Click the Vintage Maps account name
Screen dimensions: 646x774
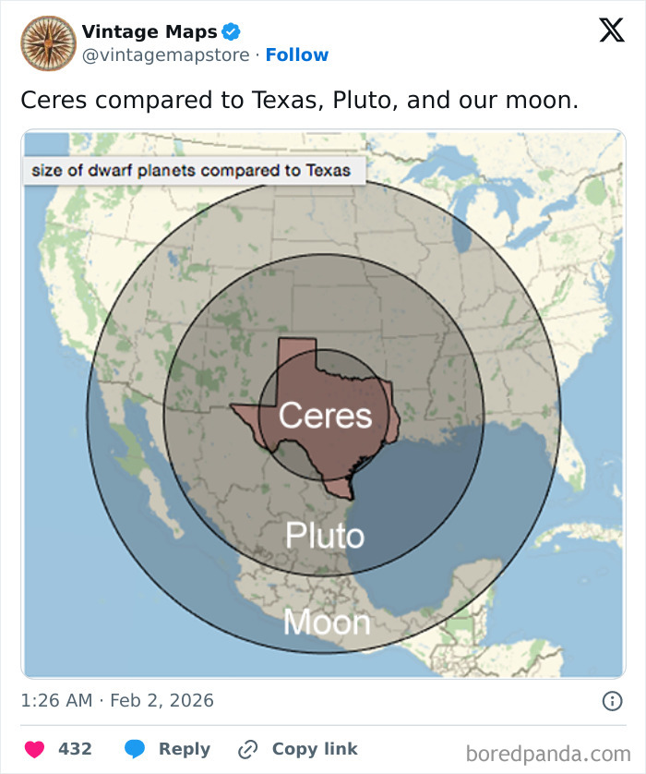pyautogui.click(x=148, y=30)
